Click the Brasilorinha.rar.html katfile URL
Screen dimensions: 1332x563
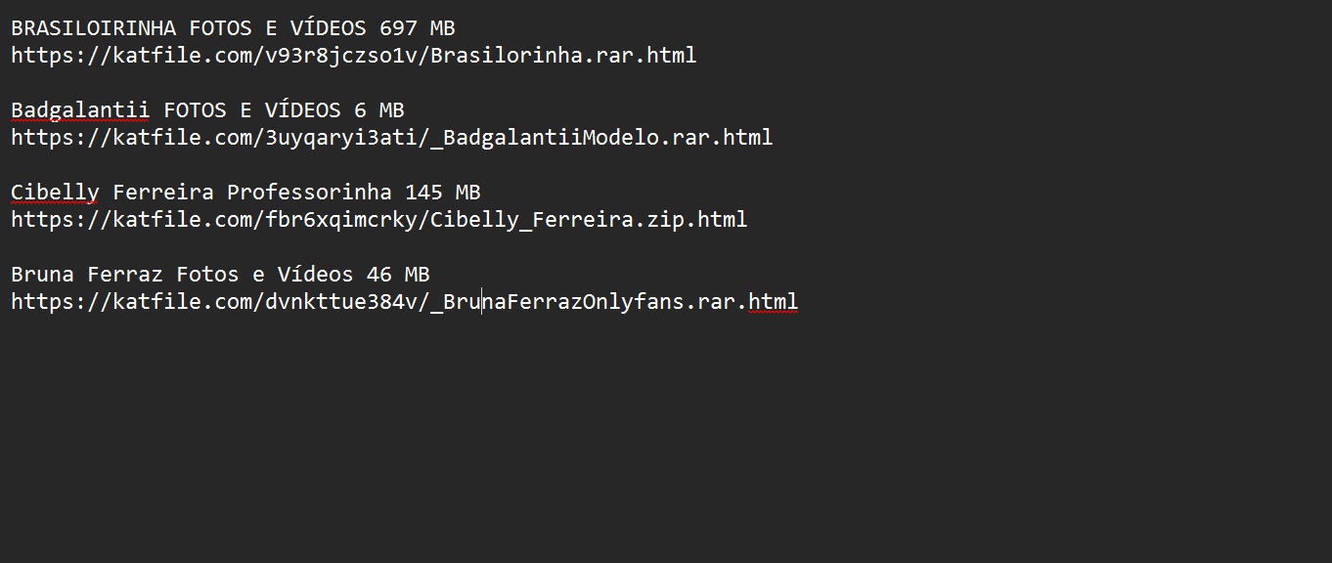[x=354, y=56]
